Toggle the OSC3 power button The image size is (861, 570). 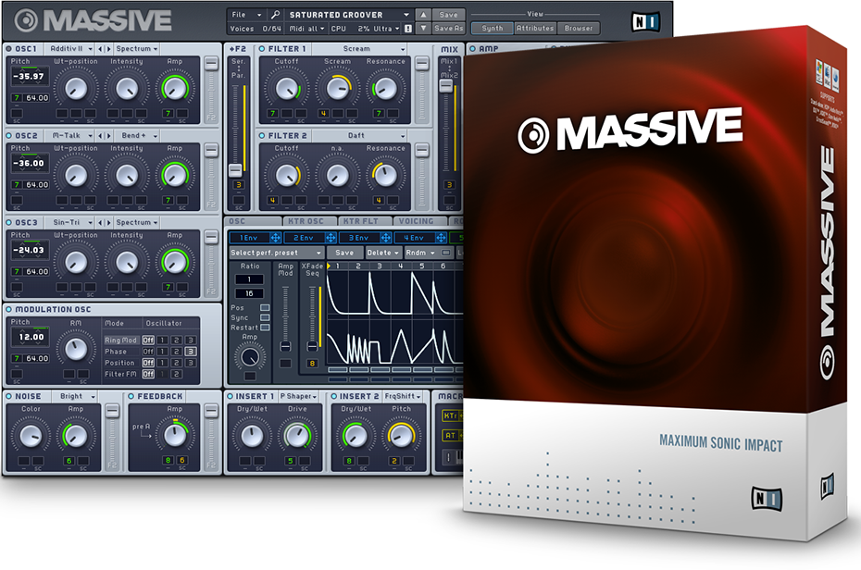click(8, 222)
